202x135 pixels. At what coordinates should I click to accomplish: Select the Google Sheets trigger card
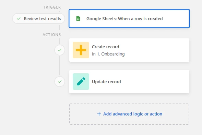click(x=129, y=19)
